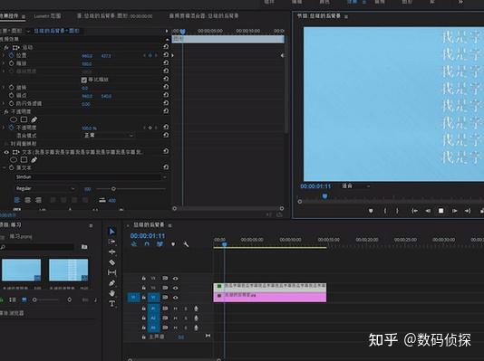Select the Razor tool
The height and width of the screenshot is (361, 484).
click(x=112, y=262)
